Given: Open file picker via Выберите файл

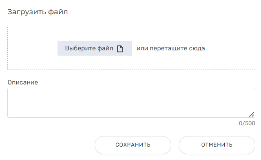Looking at the screenshot, I should tap(95, 48).
